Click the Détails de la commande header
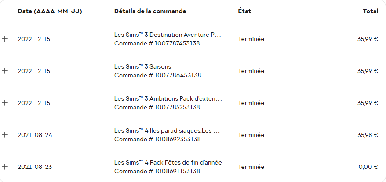Viewport: 386px width, 182px height. pyautogui.click(x=150, y=11)
